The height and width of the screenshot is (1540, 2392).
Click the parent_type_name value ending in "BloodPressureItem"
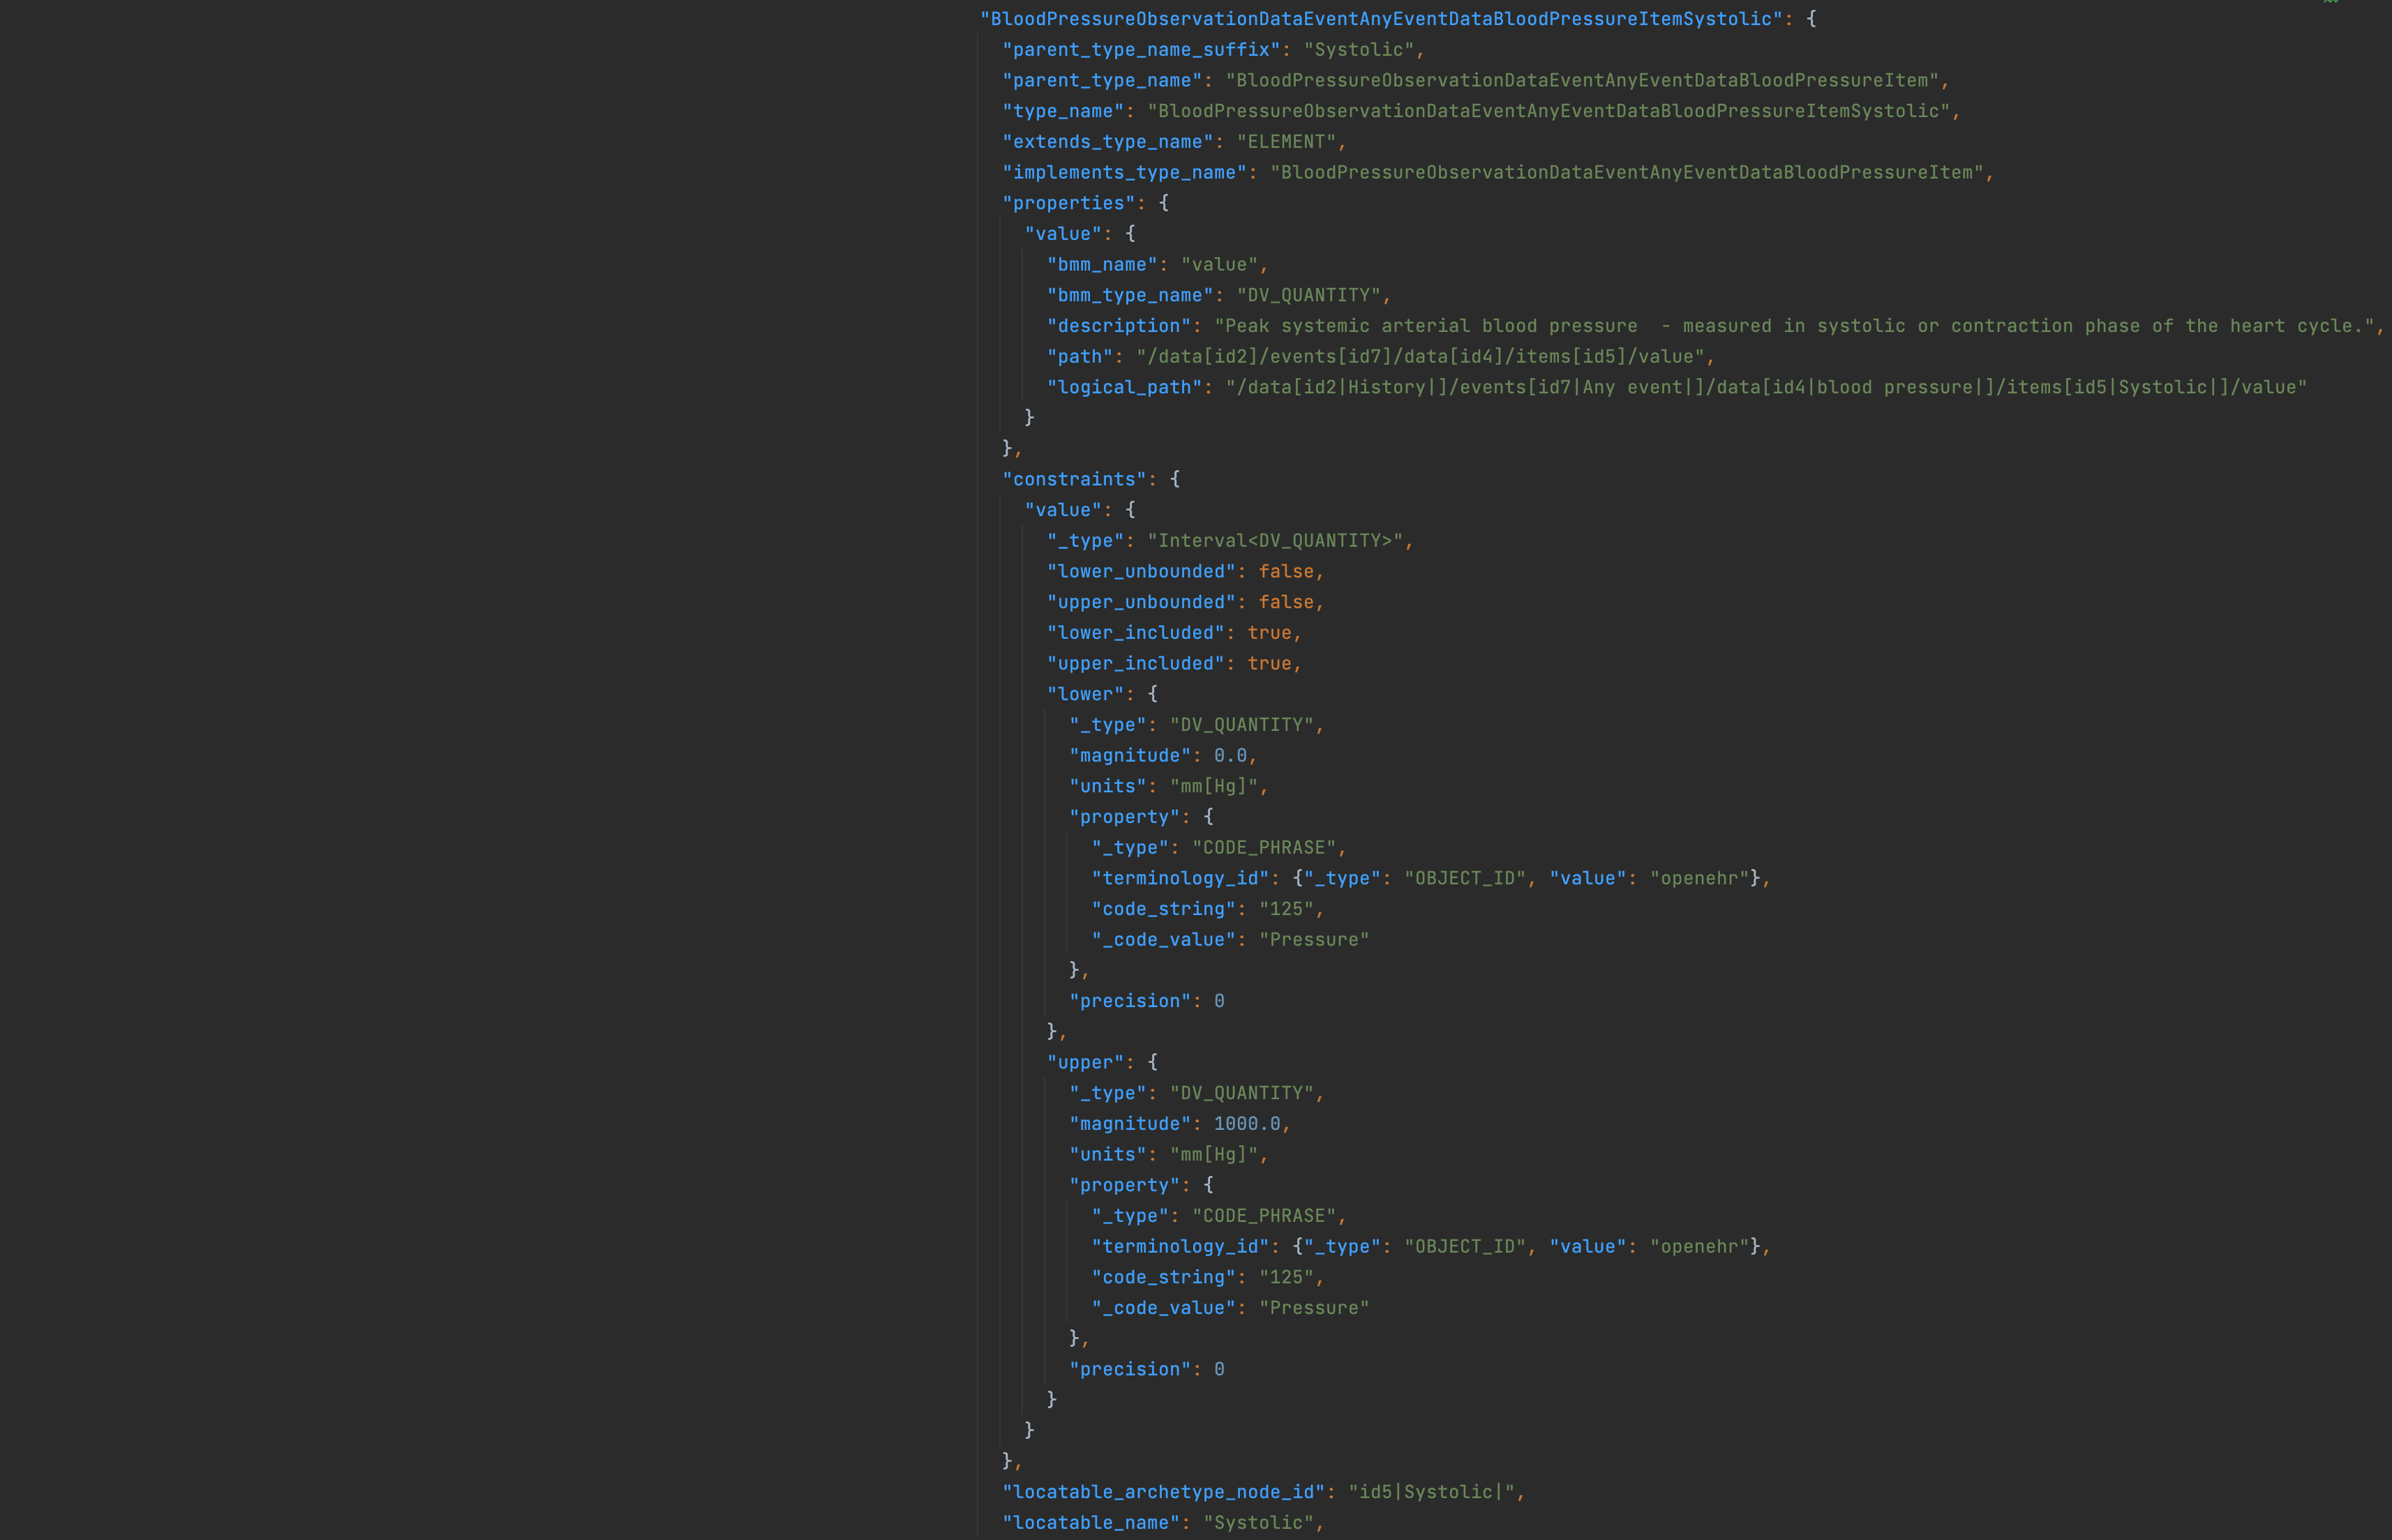pos(1583,80)
